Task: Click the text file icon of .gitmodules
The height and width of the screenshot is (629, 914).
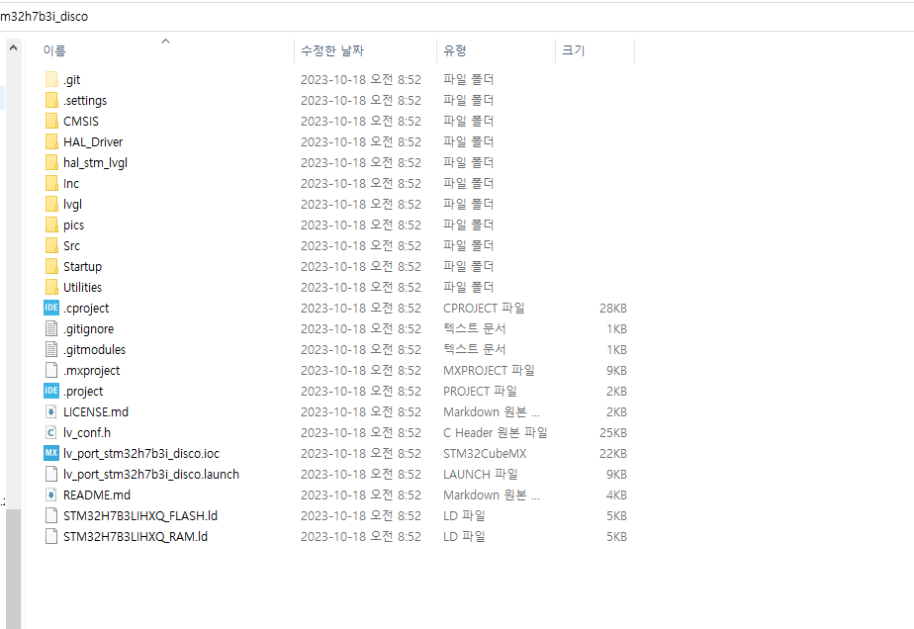Action: coord(51,350)
